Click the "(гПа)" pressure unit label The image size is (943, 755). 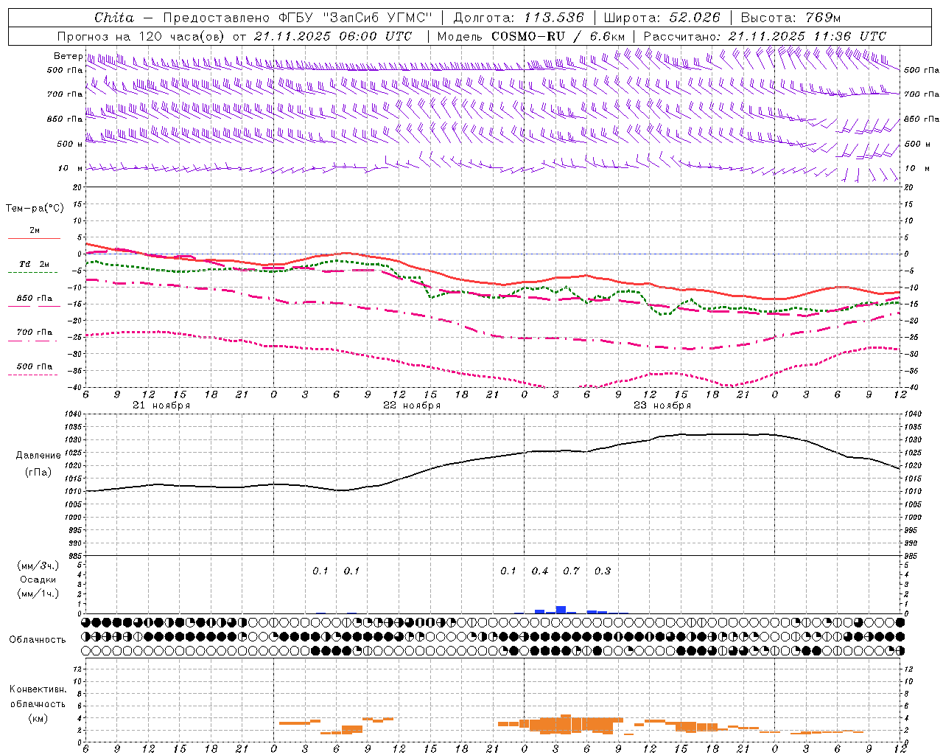point(38,472)
